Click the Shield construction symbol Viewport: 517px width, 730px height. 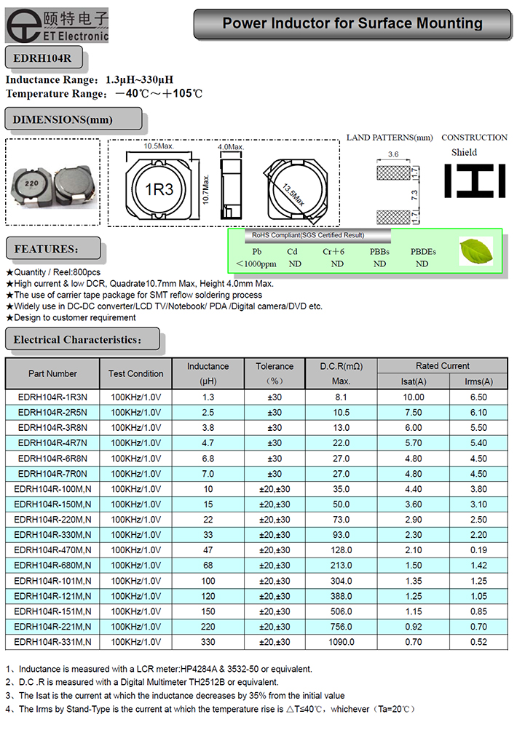pos(474,180)
